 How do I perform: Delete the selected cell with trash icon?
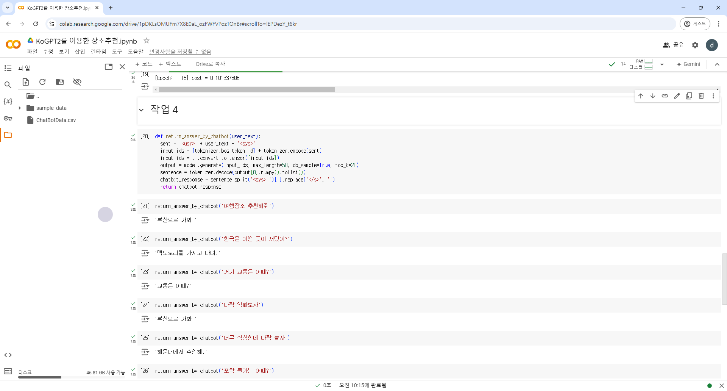[701, 96]
